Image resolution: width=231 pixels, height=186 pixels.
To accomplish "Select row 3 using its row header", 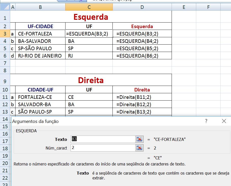I will (x=5, y=33).
